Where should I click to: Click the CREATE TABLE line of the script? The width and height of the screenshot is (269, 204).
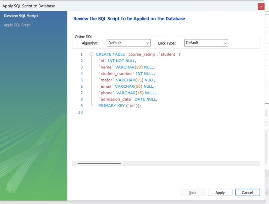138,54
